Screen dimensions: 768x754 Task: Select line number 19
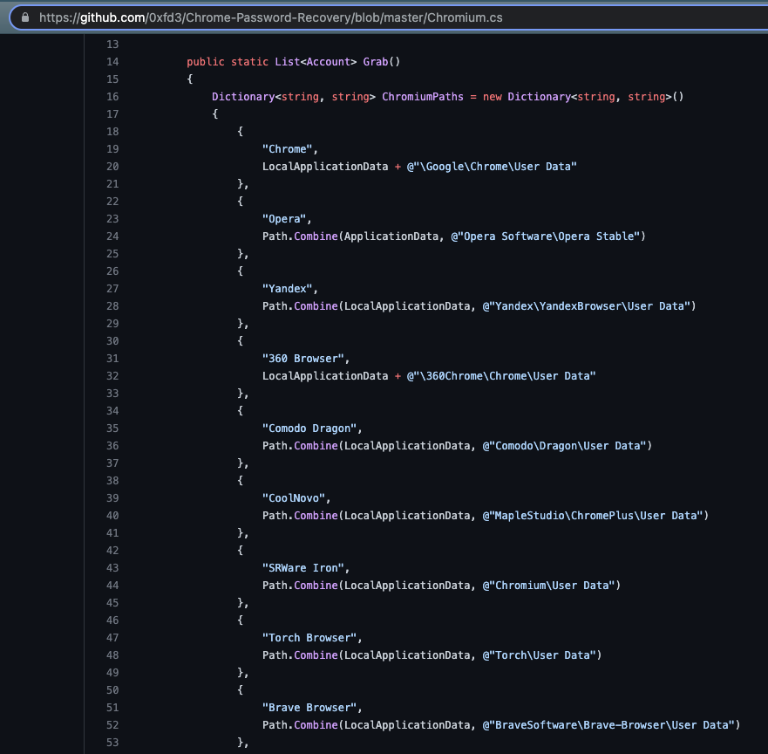click(x=112, y=149)
